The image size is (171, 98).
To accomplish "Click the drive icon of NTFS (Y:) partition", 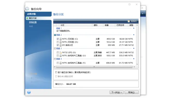I will pyautogui.click(x=61, y=63).
